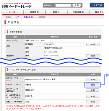The height and width of the screenshot is (111, 109).
Task: Follow the 各種お手続き breadcrumb link
Action: pyautogui.click(x=29, y=17)
